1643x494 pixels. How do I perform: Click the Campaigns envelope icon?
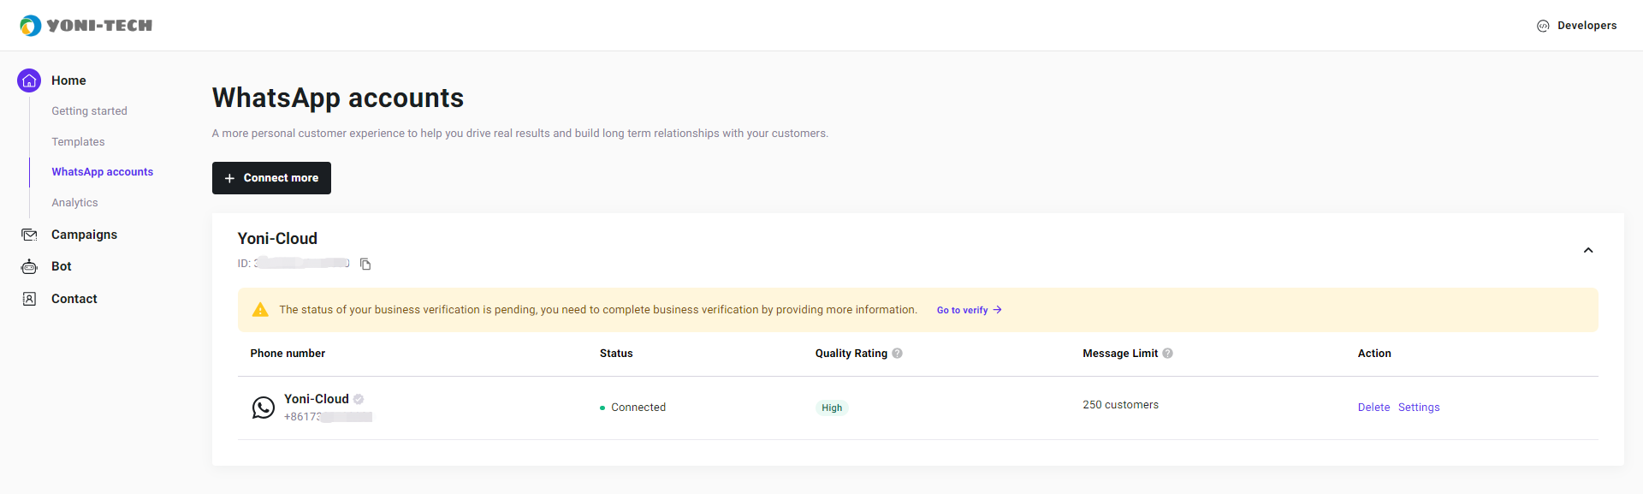tap(29, 235)
